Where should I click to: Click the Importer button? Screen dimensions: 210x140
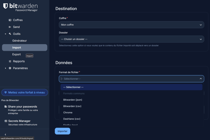[x=62, y=131]
